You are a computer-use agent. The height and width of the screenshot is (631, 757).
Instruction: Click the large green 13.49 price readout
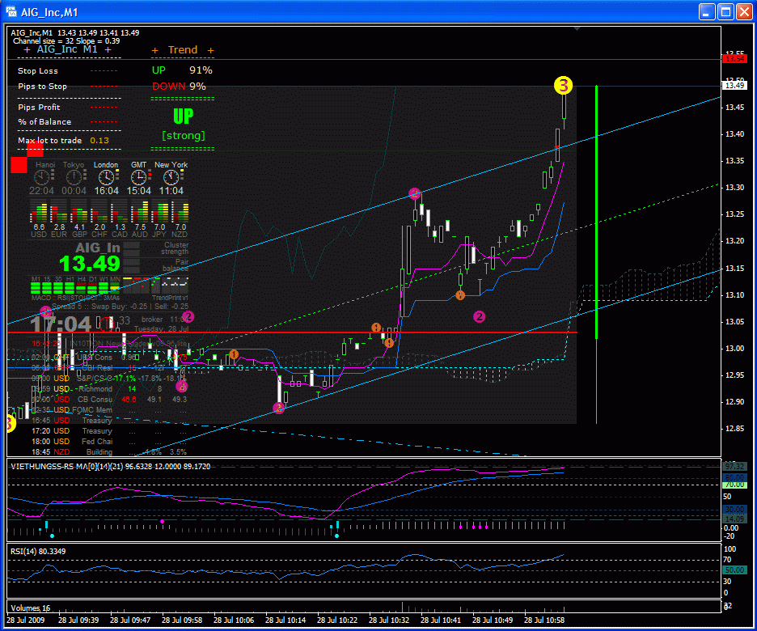[x=89, y=264]
